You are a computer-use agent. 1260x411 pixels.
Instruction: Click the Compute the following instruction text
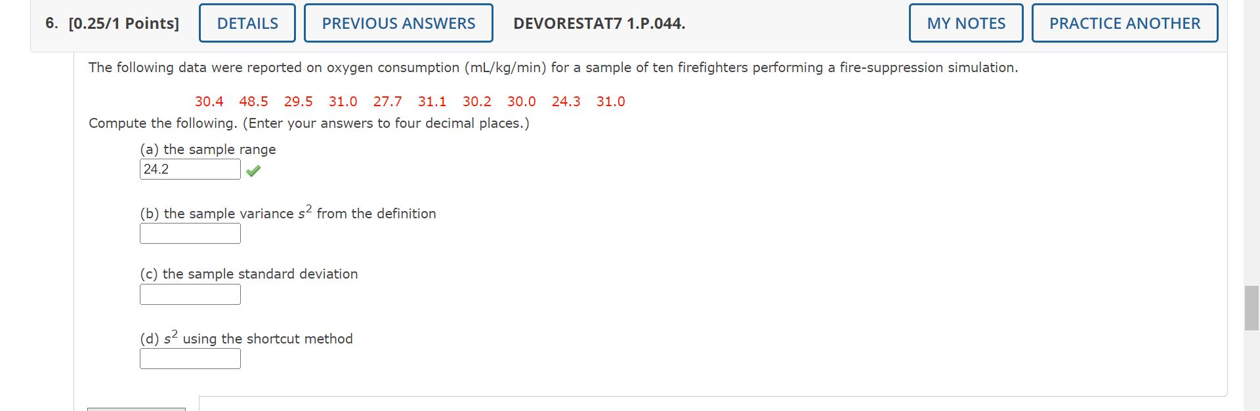pyautogui.click(x=308, y=123)
